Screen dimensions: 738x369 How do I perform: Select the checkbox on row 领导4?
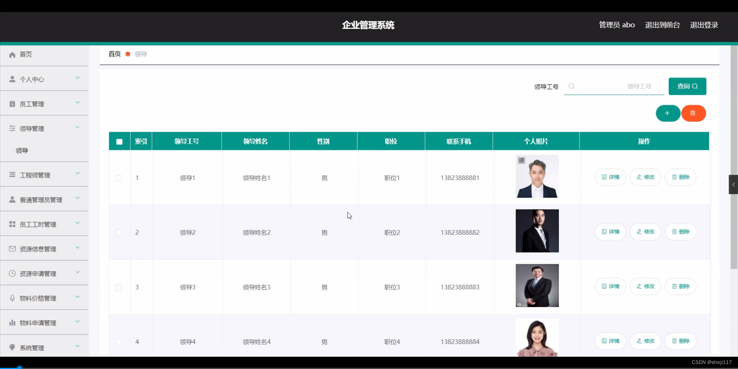click(x=119, y=342)
